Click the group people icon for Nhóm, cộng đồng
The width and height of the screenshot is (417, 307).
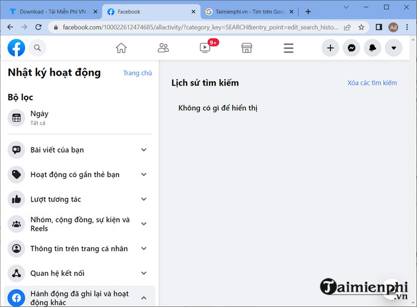click(17, 224)
